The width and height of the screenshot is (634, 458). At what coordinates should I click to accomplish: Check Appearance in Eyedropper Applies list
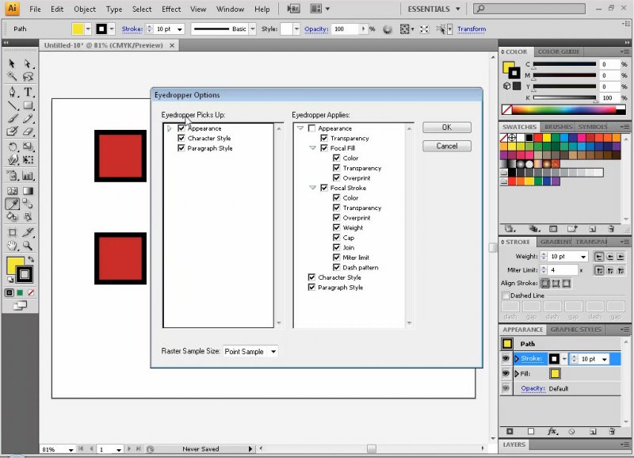pyautogui.click(x=311, y=128)
